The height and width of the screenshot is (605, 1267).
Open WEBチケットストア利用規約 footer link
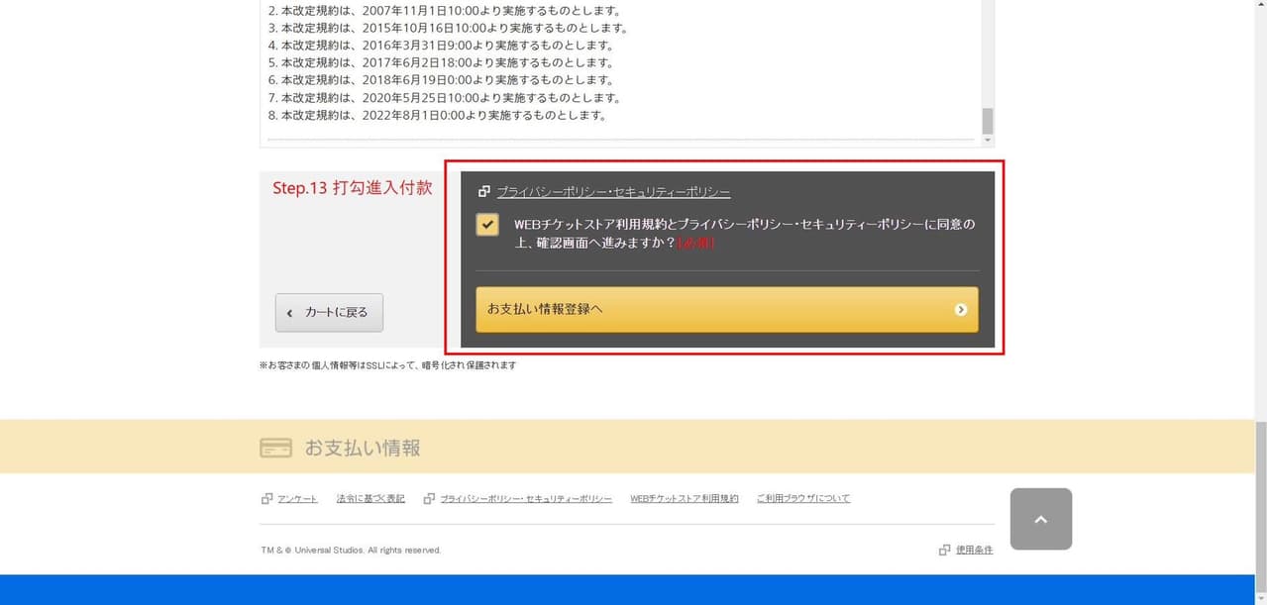685,498
